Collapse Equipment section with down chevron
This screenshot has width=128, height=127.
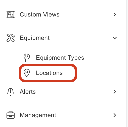click(x=115, y=38)
